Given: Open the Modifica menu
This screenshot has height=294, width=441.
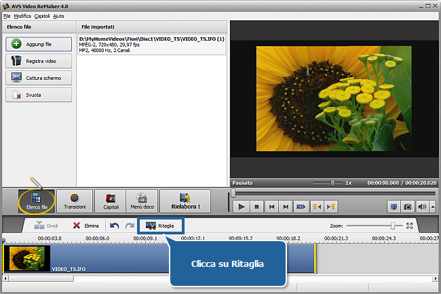Looking at the screenshot, I should tap(22, 15).
